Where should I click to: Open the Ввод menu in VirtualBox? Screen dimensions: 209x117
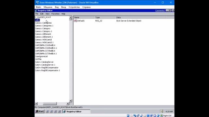64,7
